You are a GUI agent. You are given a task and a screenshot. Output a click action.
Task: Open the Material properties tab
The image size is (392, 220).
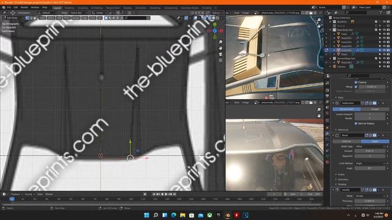[327, 162]
